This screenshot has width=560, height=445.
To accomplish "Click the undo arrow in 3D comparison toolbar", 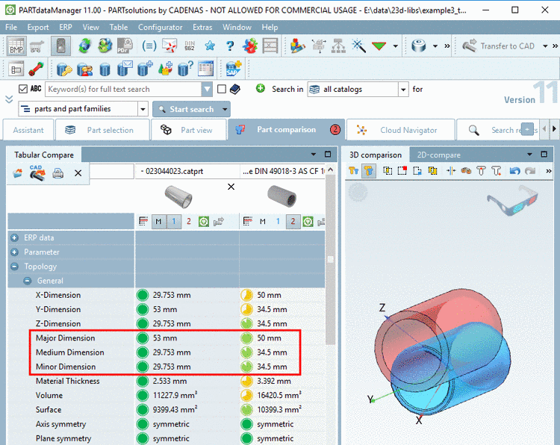I will [x=514, y=171].
